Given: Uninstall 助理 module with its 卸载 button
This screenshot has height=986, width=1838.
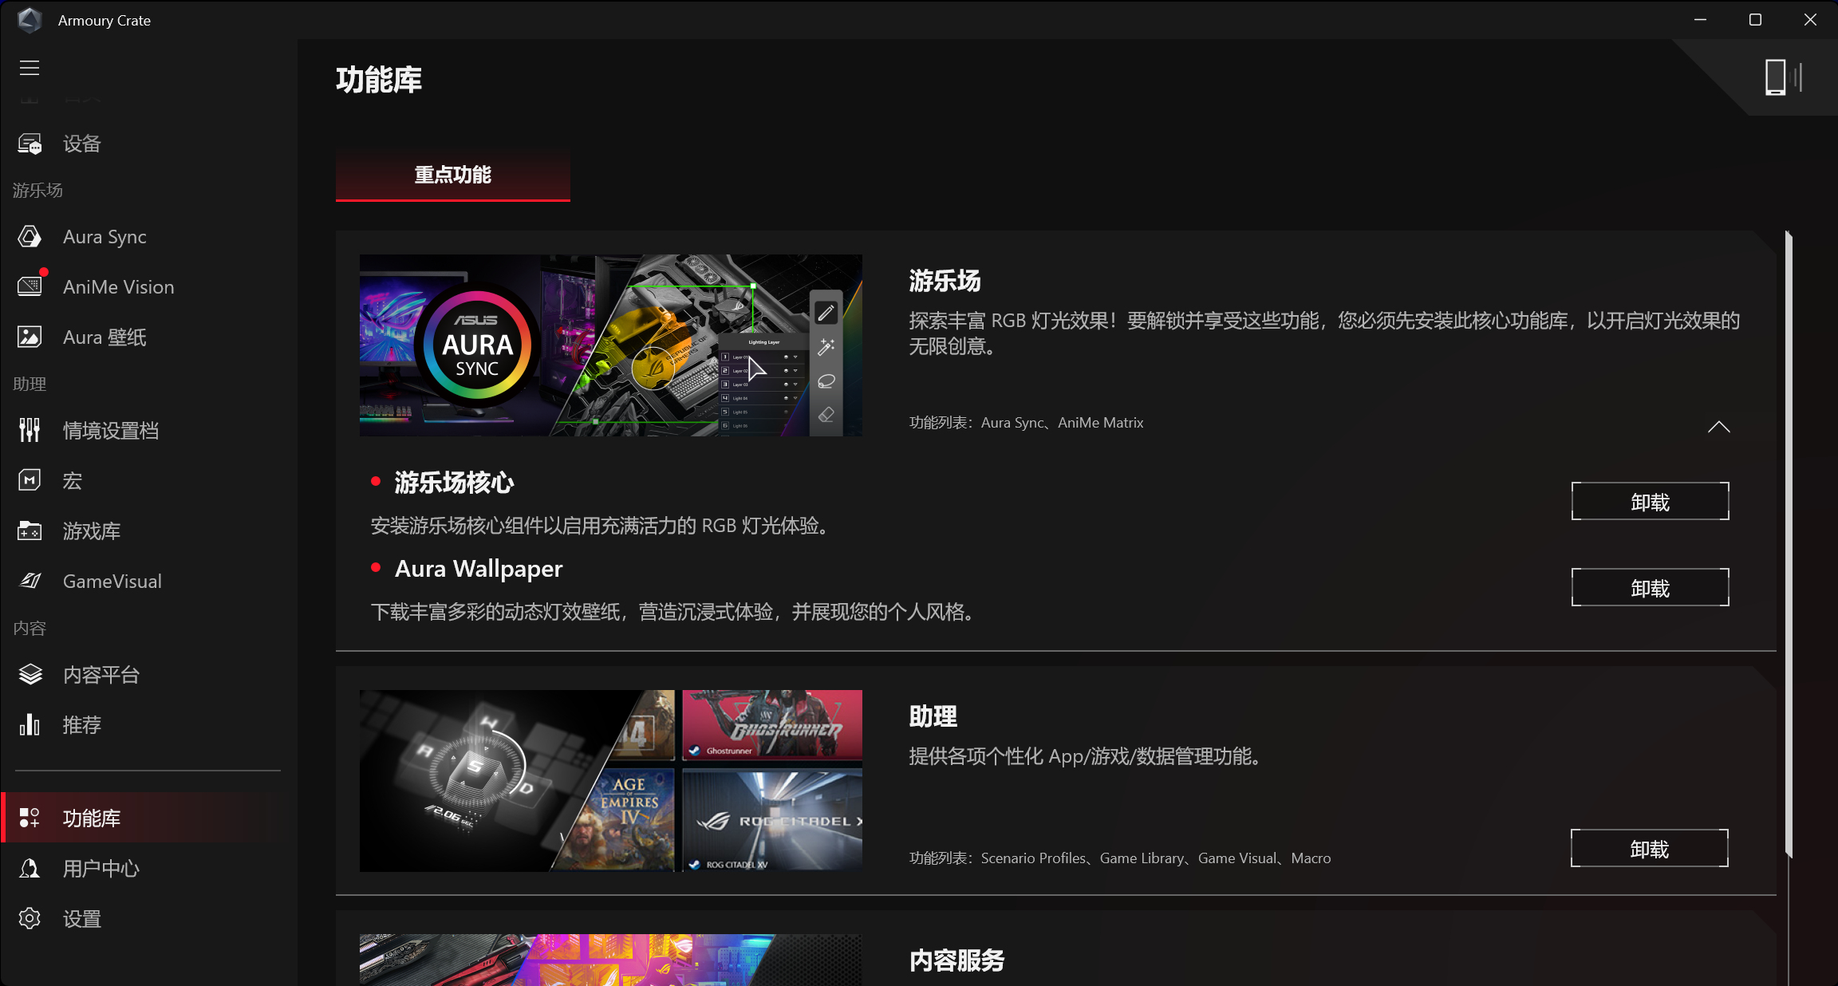Looking at the screenshot, I should [x=1650, y=848].
